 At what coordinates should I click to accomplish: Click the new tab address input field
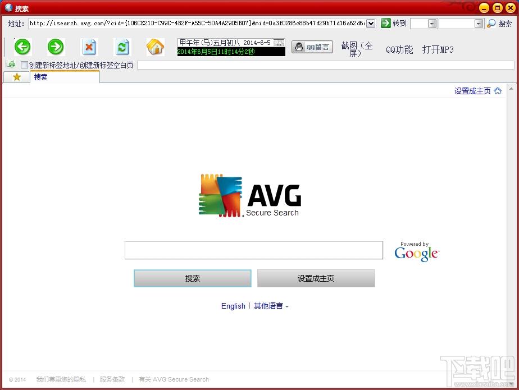(x=326, y=65)
